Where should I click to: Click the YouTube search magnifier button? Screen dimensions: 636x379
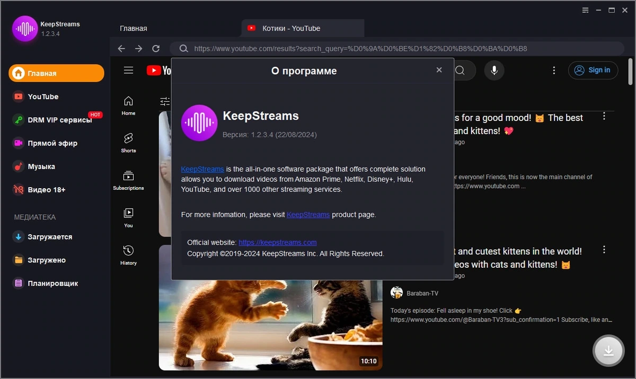[x=460, y=70]
